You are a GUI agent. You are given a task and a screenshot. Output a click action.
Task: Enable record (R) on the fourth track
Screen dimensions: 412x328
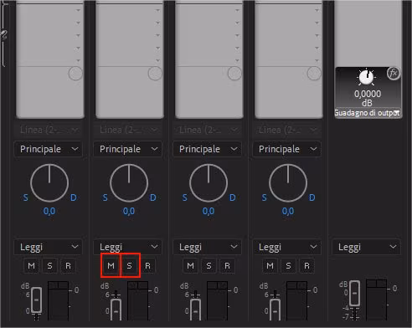point(306,265)
